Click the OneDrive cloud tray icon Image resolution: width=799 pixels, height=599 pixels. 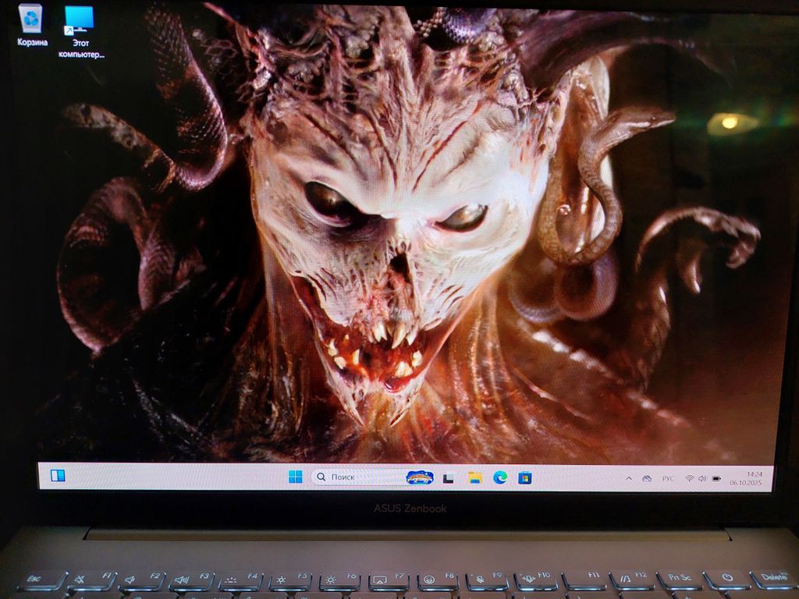click(646, 477)
